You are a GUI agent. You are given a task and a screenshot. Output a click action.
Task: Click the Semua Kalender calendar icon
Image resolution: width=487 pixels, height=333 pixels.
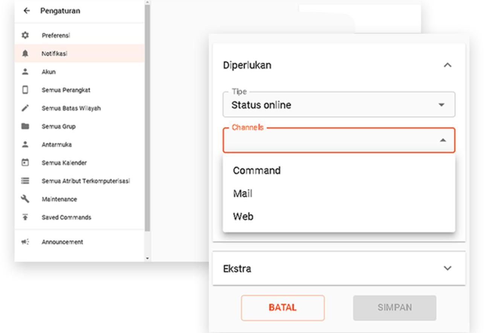[25, 163]
